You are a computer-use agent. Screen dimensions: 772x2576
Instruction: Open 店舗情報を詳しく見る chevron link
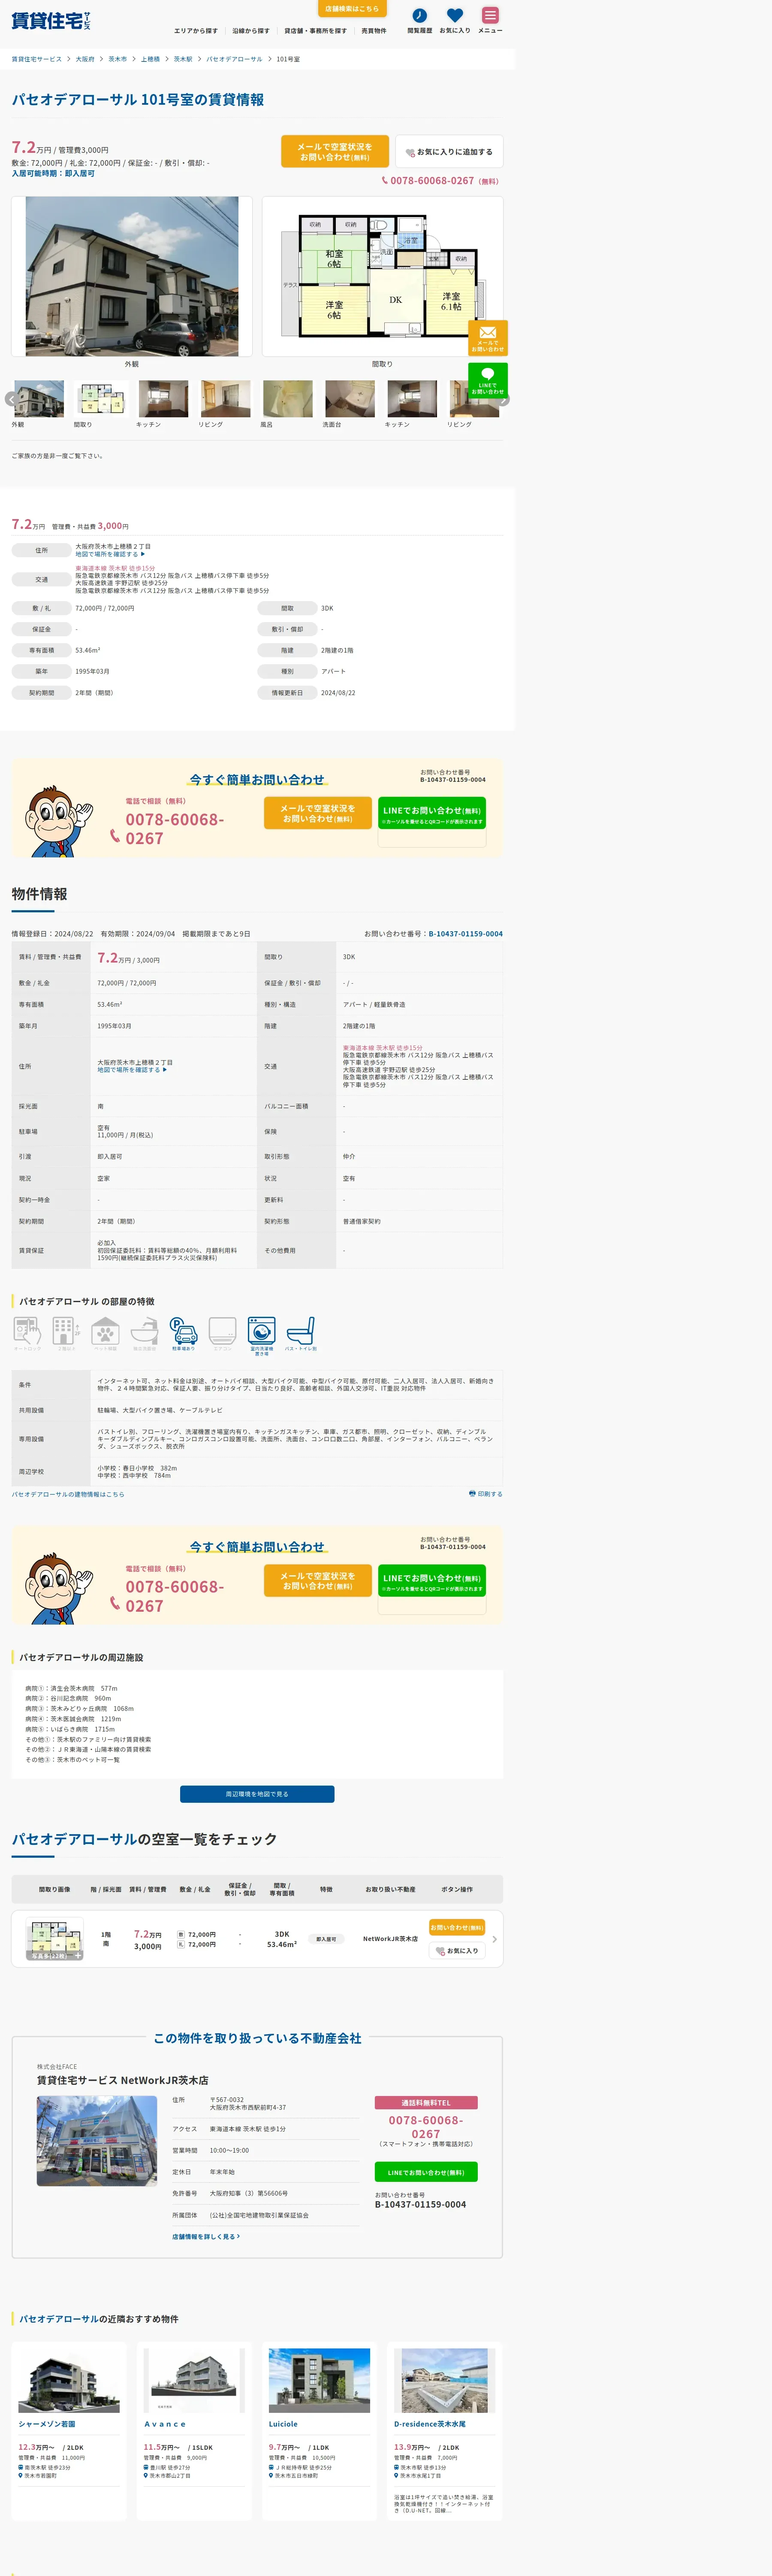206,2236
